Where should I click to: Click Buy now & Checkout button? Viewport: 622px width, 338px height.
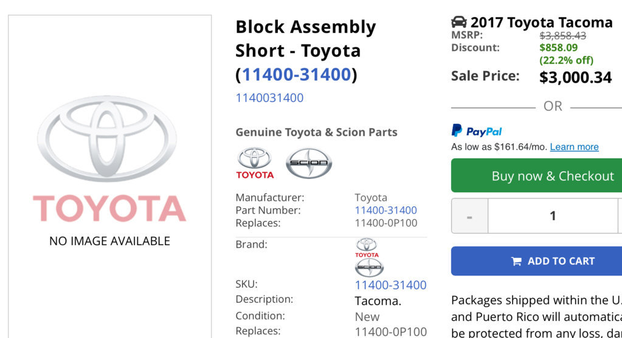[536, 175]
